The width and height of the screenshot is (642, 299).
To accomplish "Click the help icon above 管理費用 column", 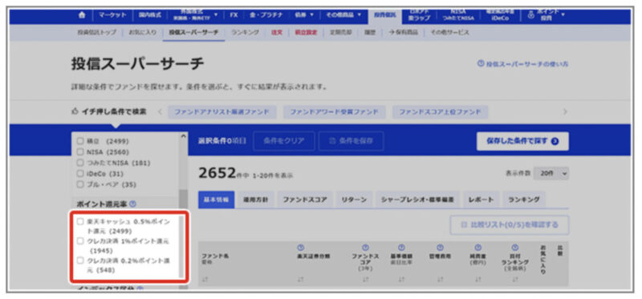I will 440,248.
